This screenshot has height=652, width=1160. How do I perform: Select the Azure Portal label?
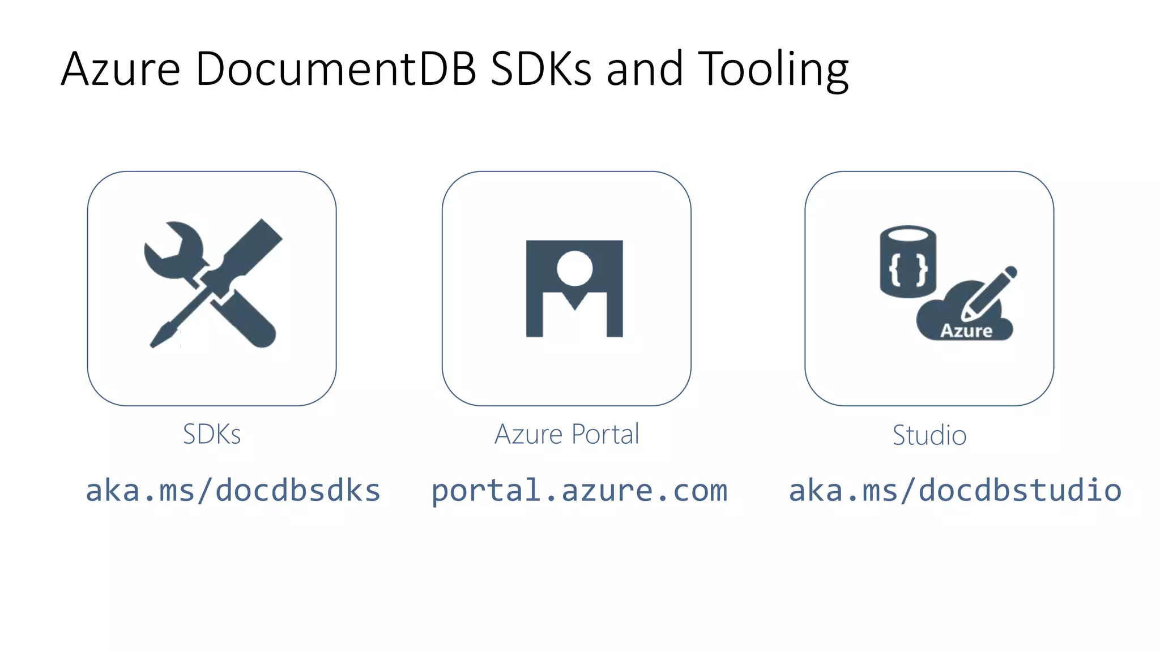[x=567, y=435]
